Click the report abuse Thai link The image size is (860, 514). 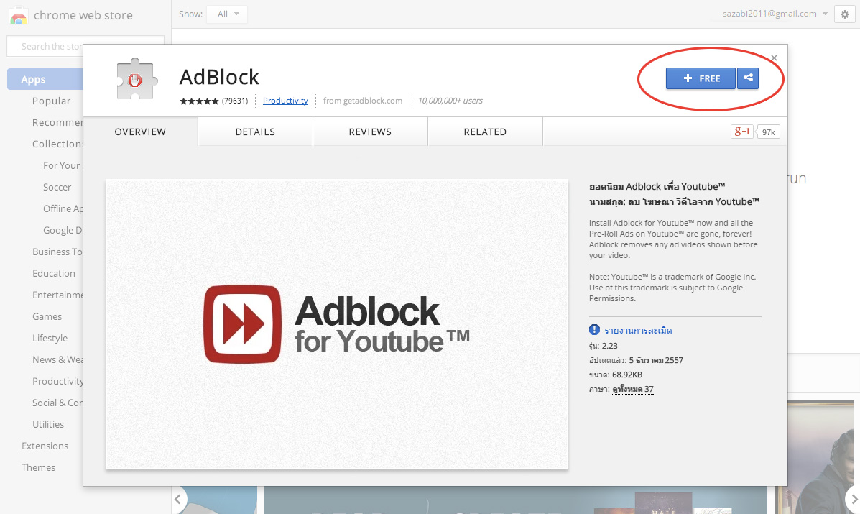point(639,330)
